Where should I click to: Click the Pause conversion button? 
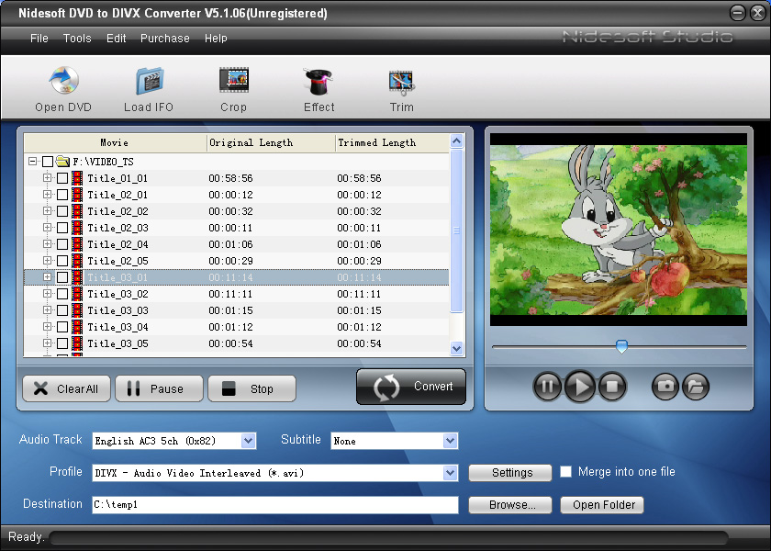(x=160, y=388)
